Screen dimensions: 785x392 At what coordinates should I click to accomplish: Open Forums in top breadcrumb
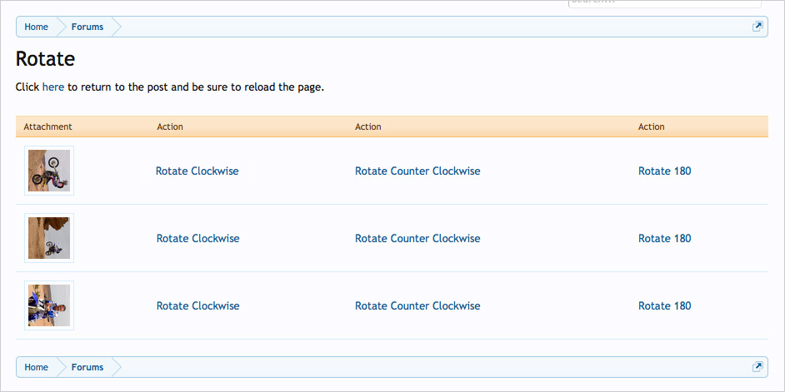87,27
